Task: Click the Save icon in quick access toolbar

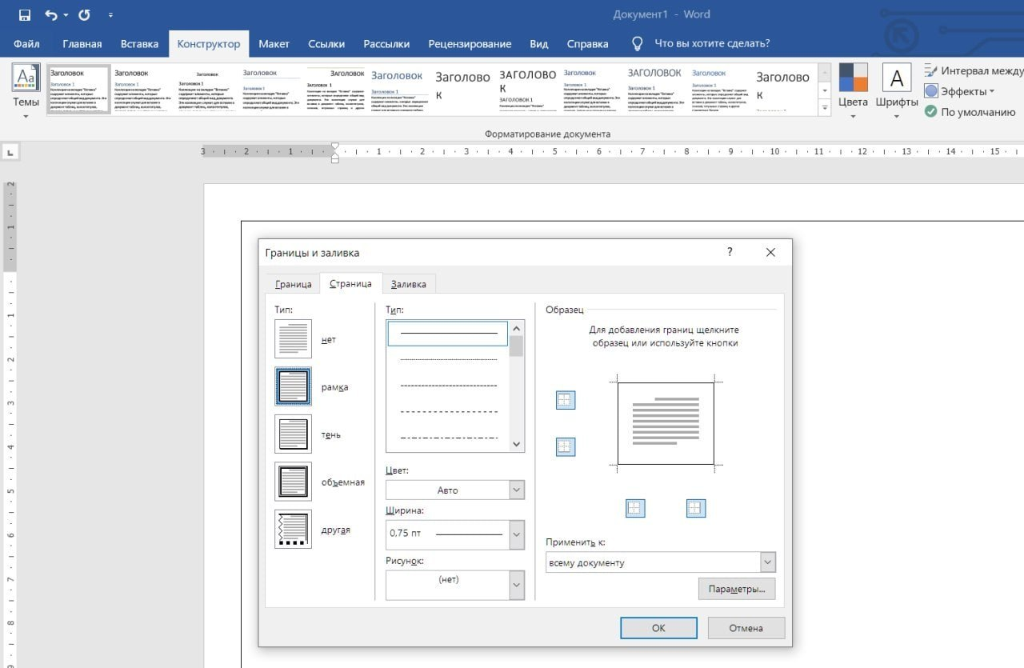Action: pos(24,15)
